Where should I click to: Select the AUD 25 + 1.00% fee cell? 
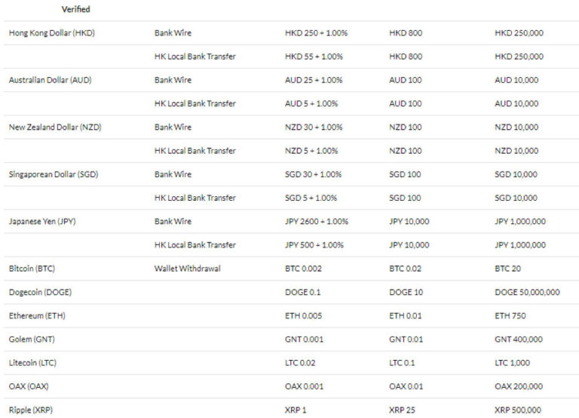coord(314,80)
